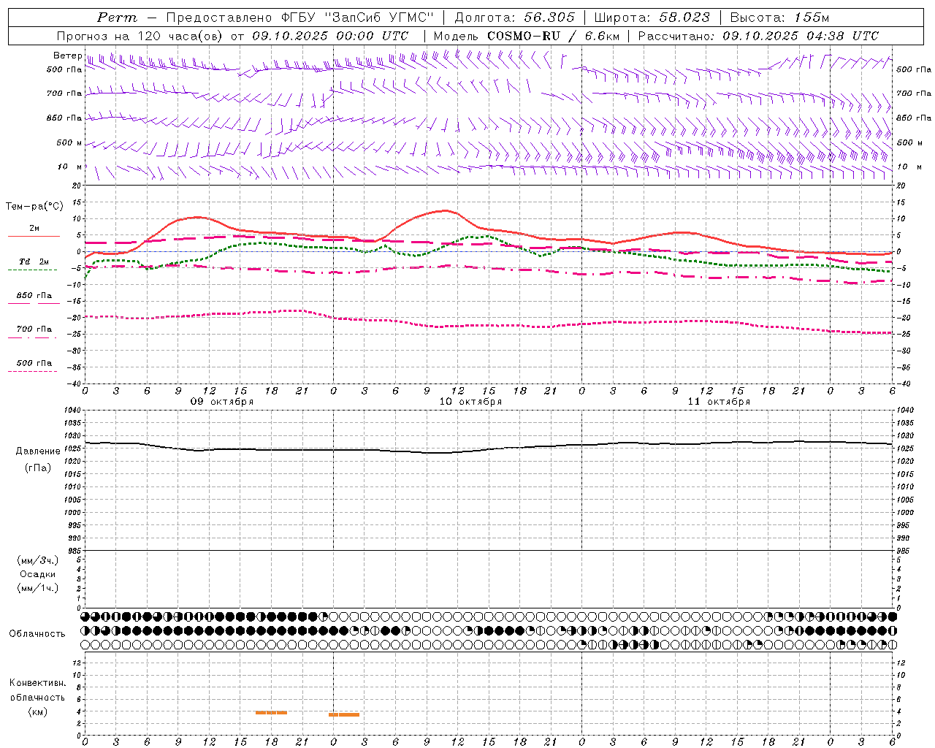Click the orange convective bar near hour 18
935x748 pixels.
(x=271, y=712)
